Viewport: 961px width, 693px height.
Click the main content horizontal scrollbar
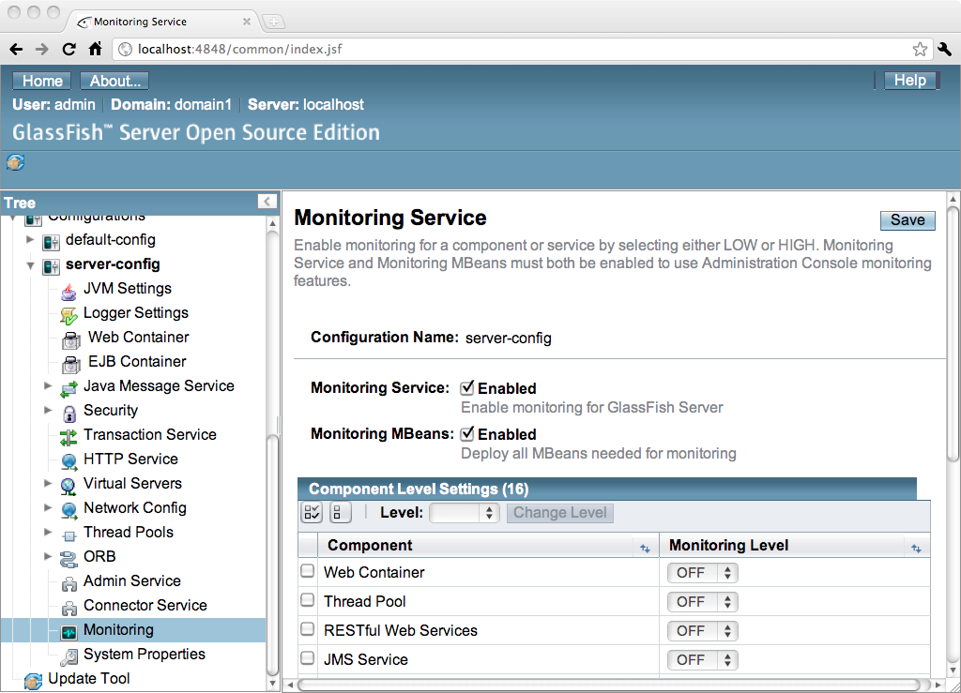(609, 685)
